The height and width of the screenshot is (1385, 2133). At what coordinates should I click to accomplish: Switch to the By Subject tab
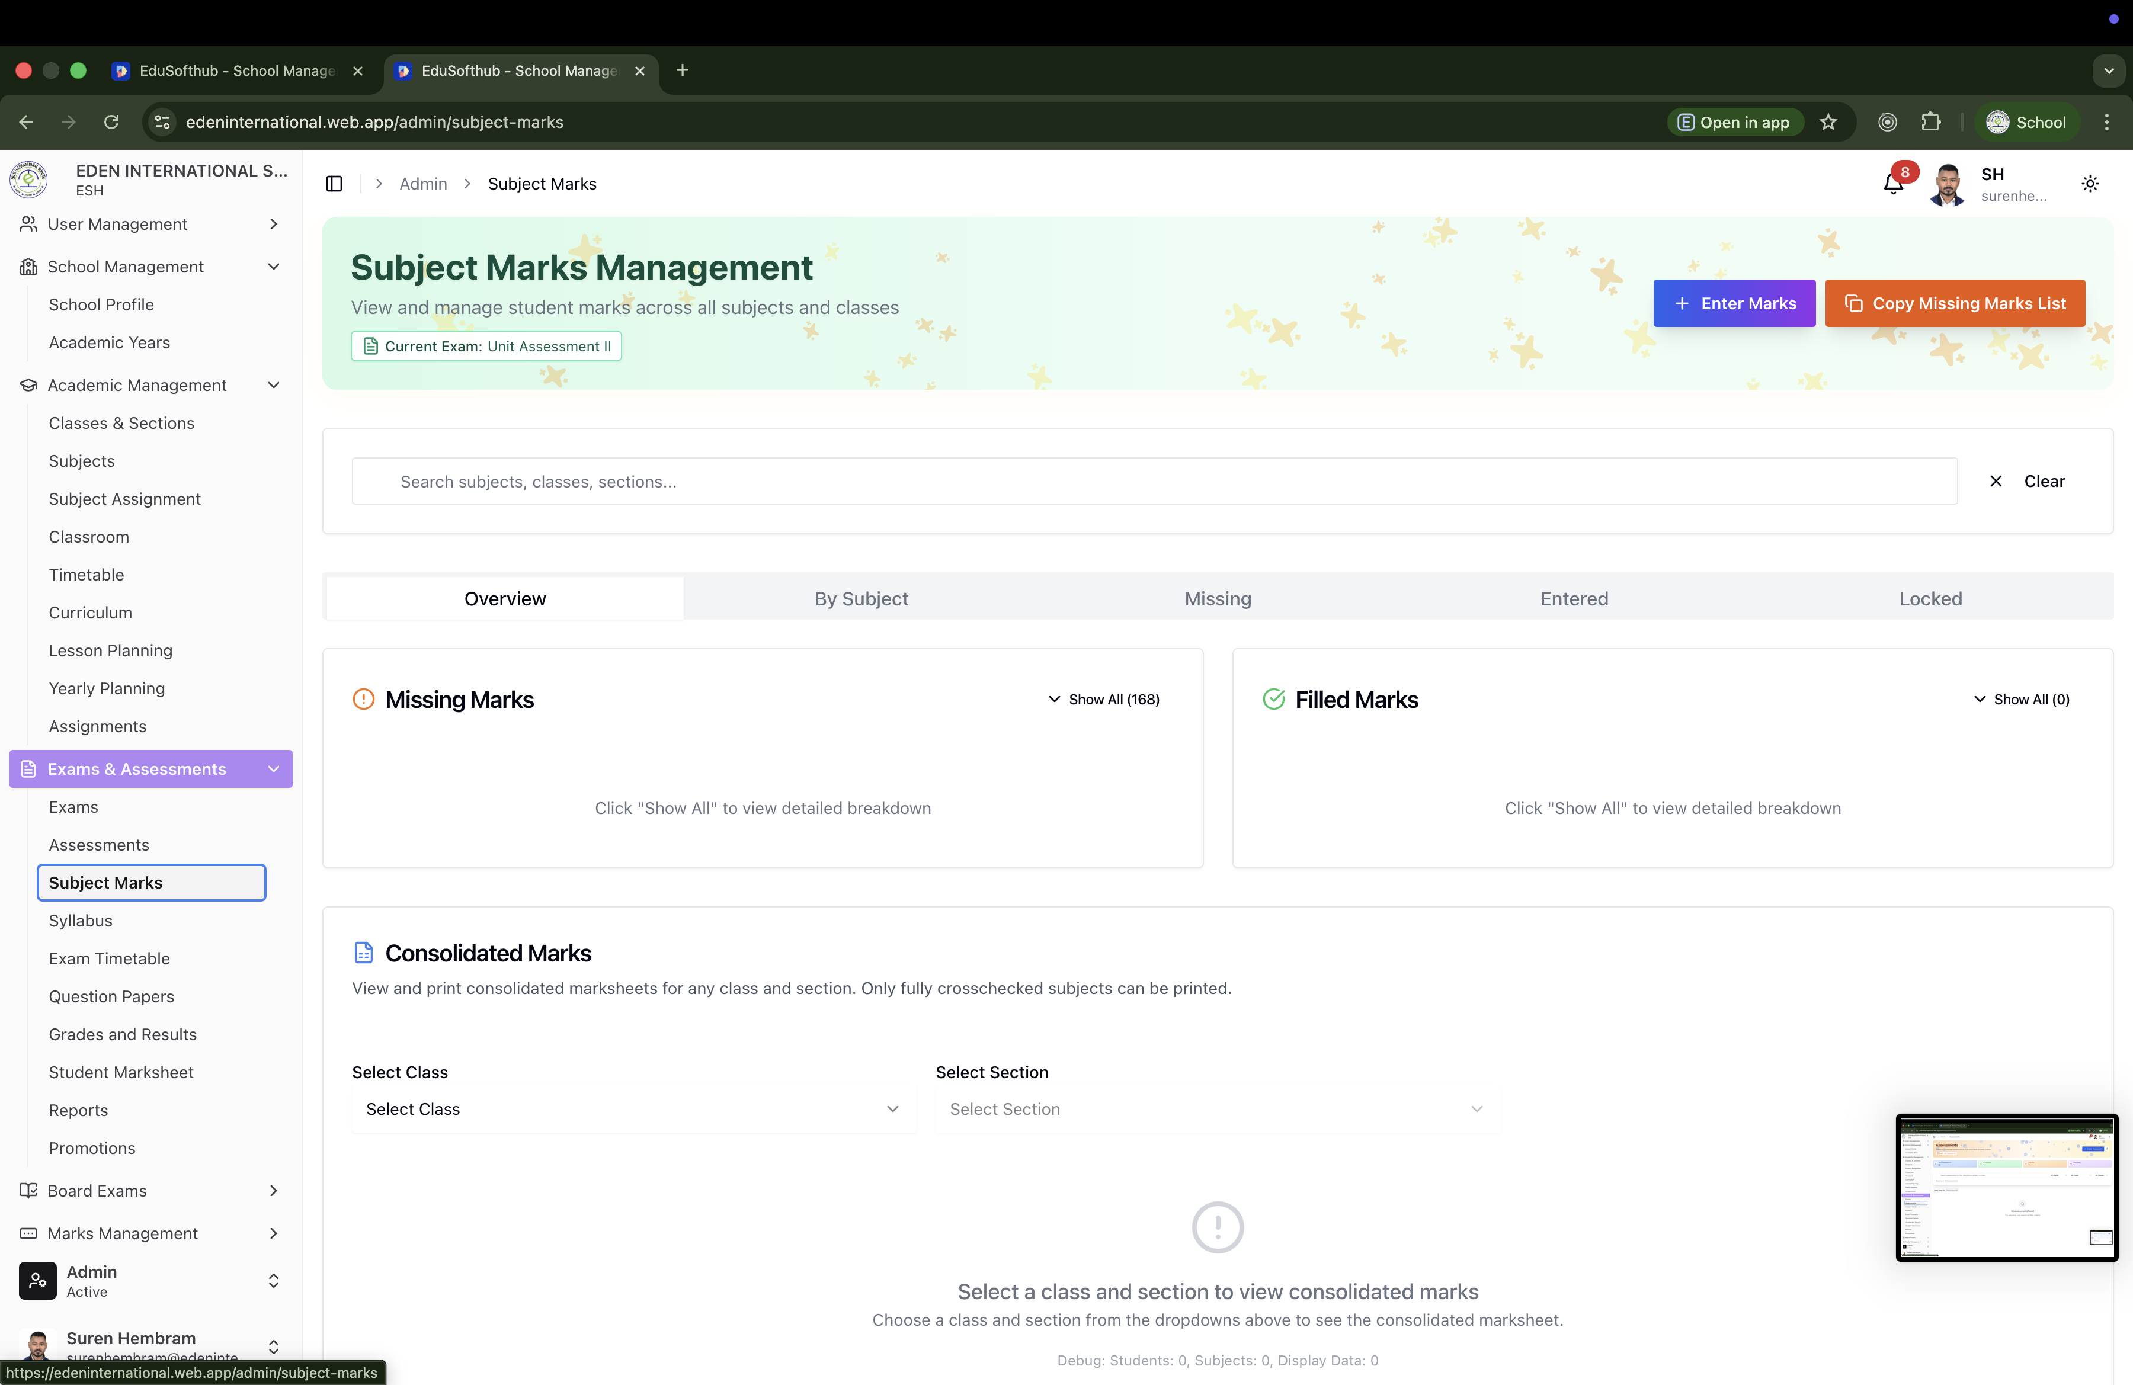pyautogui.click(x=860, y=598)
